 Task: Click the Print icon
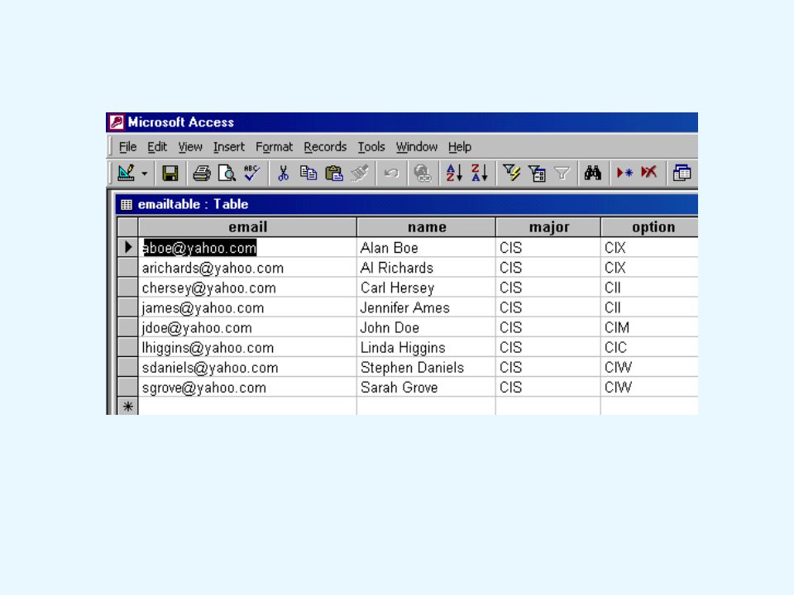[202, 174]
